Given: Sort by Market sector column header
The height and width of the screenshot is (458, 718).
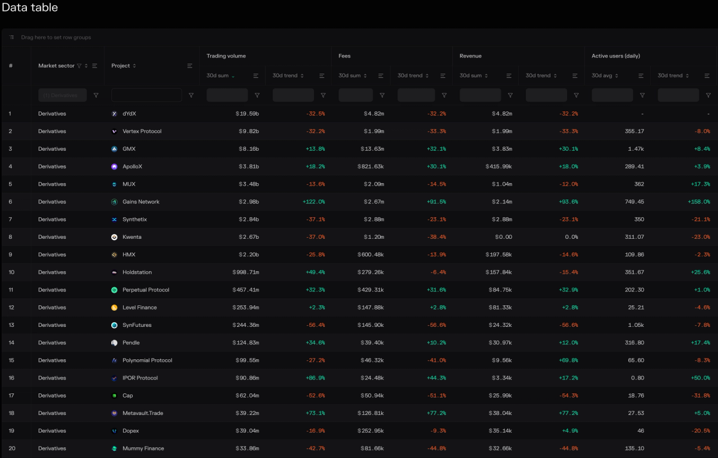Looking at the screenshot, I should [x=56, y=66].
